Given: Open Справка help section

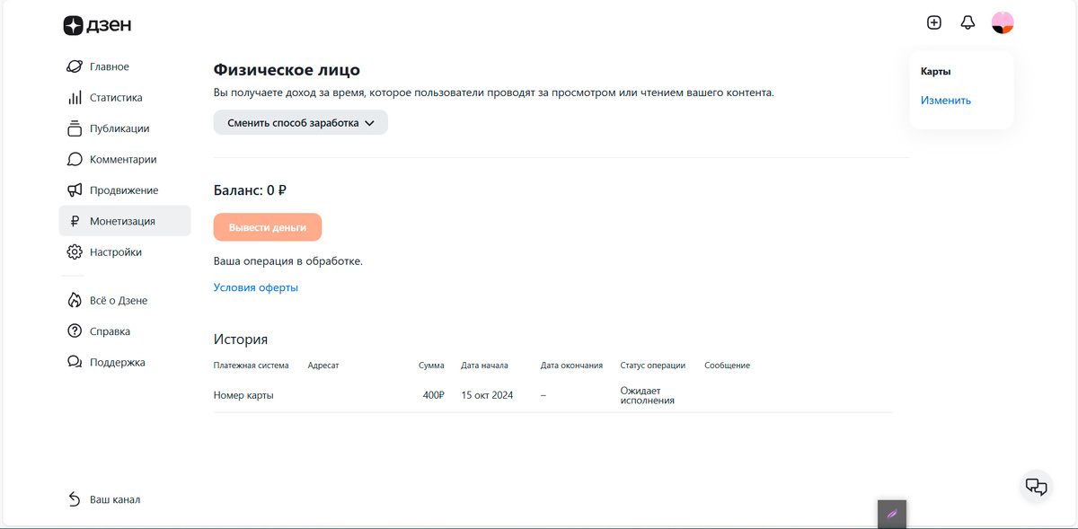Looking at the screenshot, I should click(109, 331).
